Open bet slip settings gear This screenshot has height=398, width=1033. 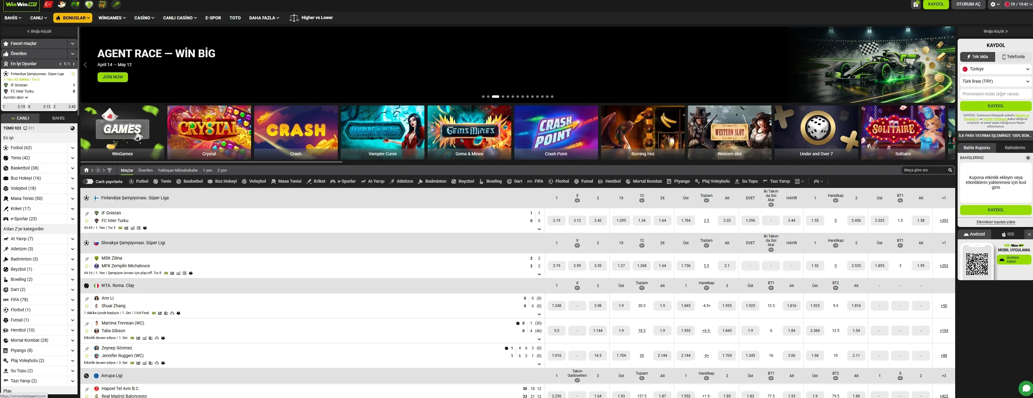point(1028,158)
